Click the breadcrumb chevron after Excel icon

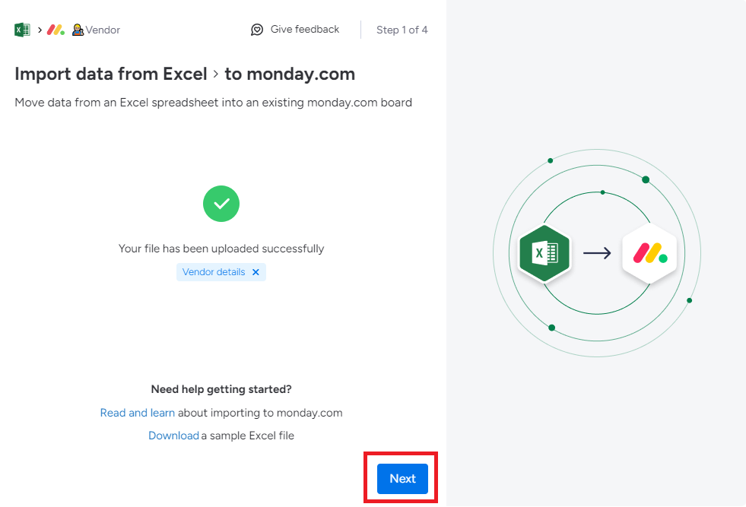tap(40, 30)
